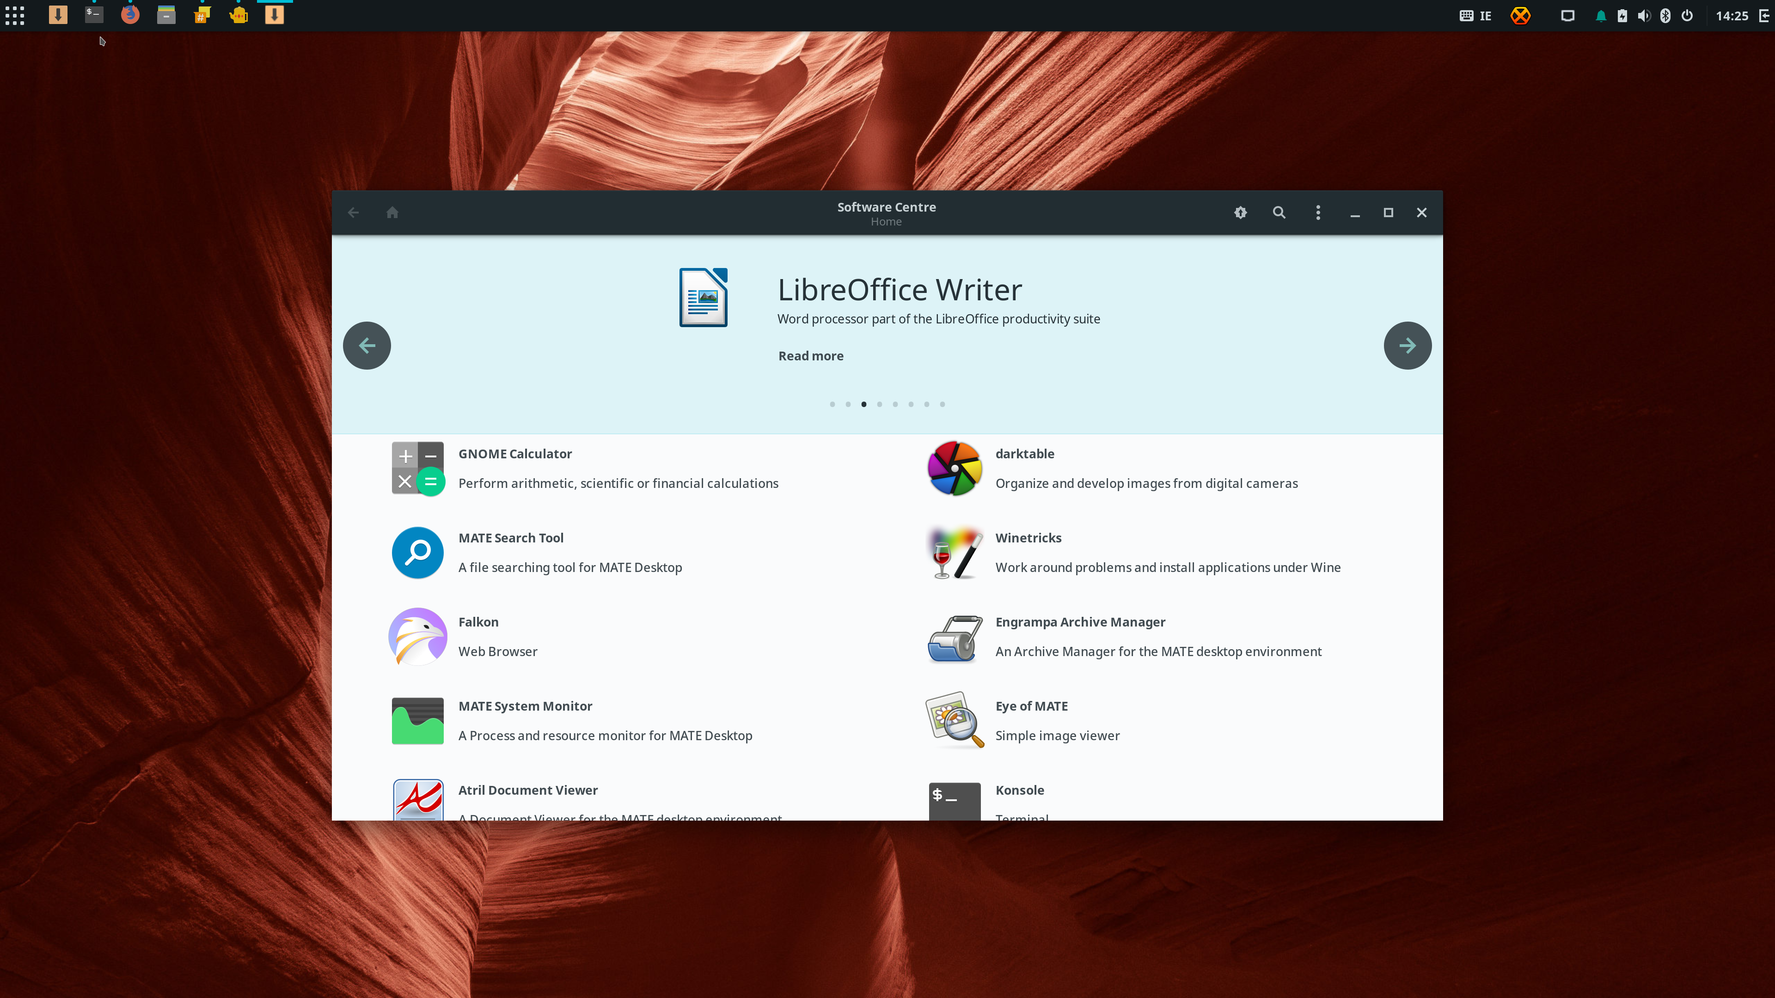This screenshot has height=998, width=1775.
Task: Open the three-dot overflow menu
Action: pyautogui.click(x=1318, y=212)
